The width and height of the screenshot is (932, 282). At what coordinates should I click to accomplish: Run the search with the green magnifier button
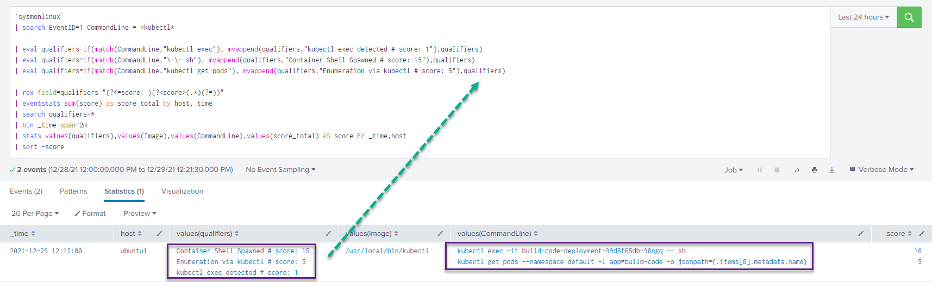point(909,17)
